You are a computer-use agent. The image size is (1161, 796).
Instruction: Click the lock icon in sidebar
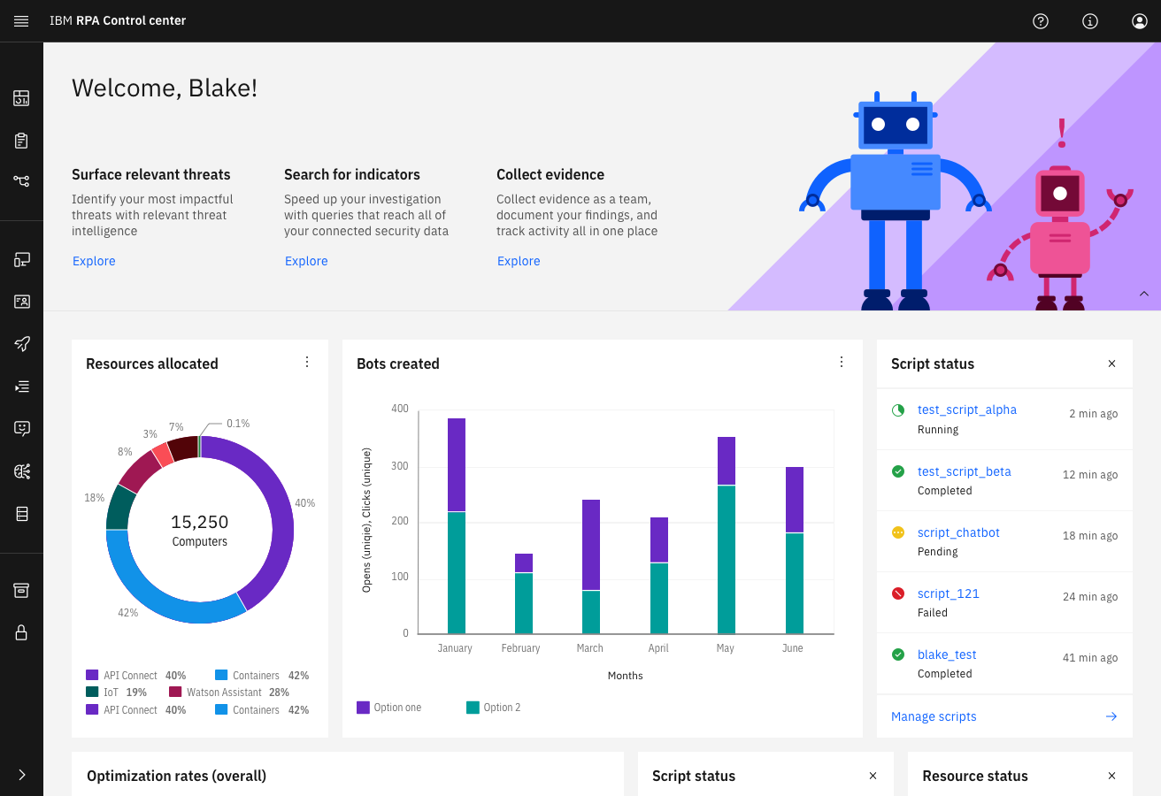click(21, 632)
